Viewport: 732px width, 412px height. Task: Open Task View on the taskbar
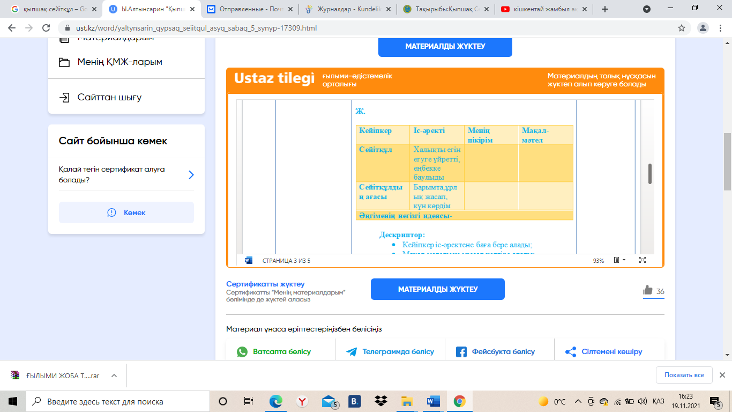(x=249, y=401)
